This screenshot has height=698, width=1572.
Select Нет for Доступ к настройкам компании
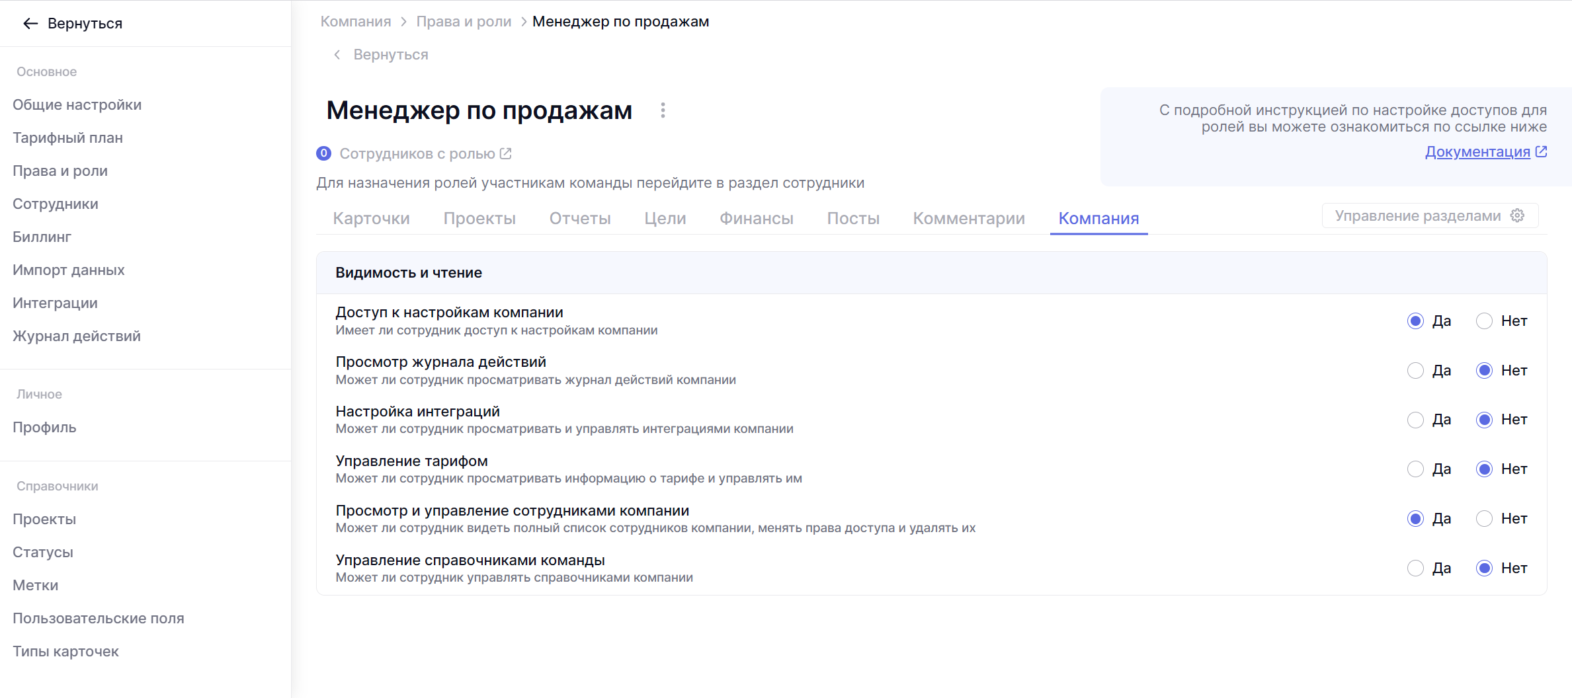[x=1484, y=321]
